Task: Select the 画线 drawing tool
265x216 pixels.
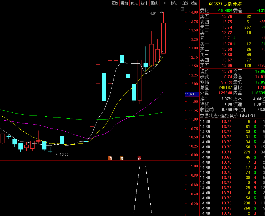Action: (x=154, y=3)
